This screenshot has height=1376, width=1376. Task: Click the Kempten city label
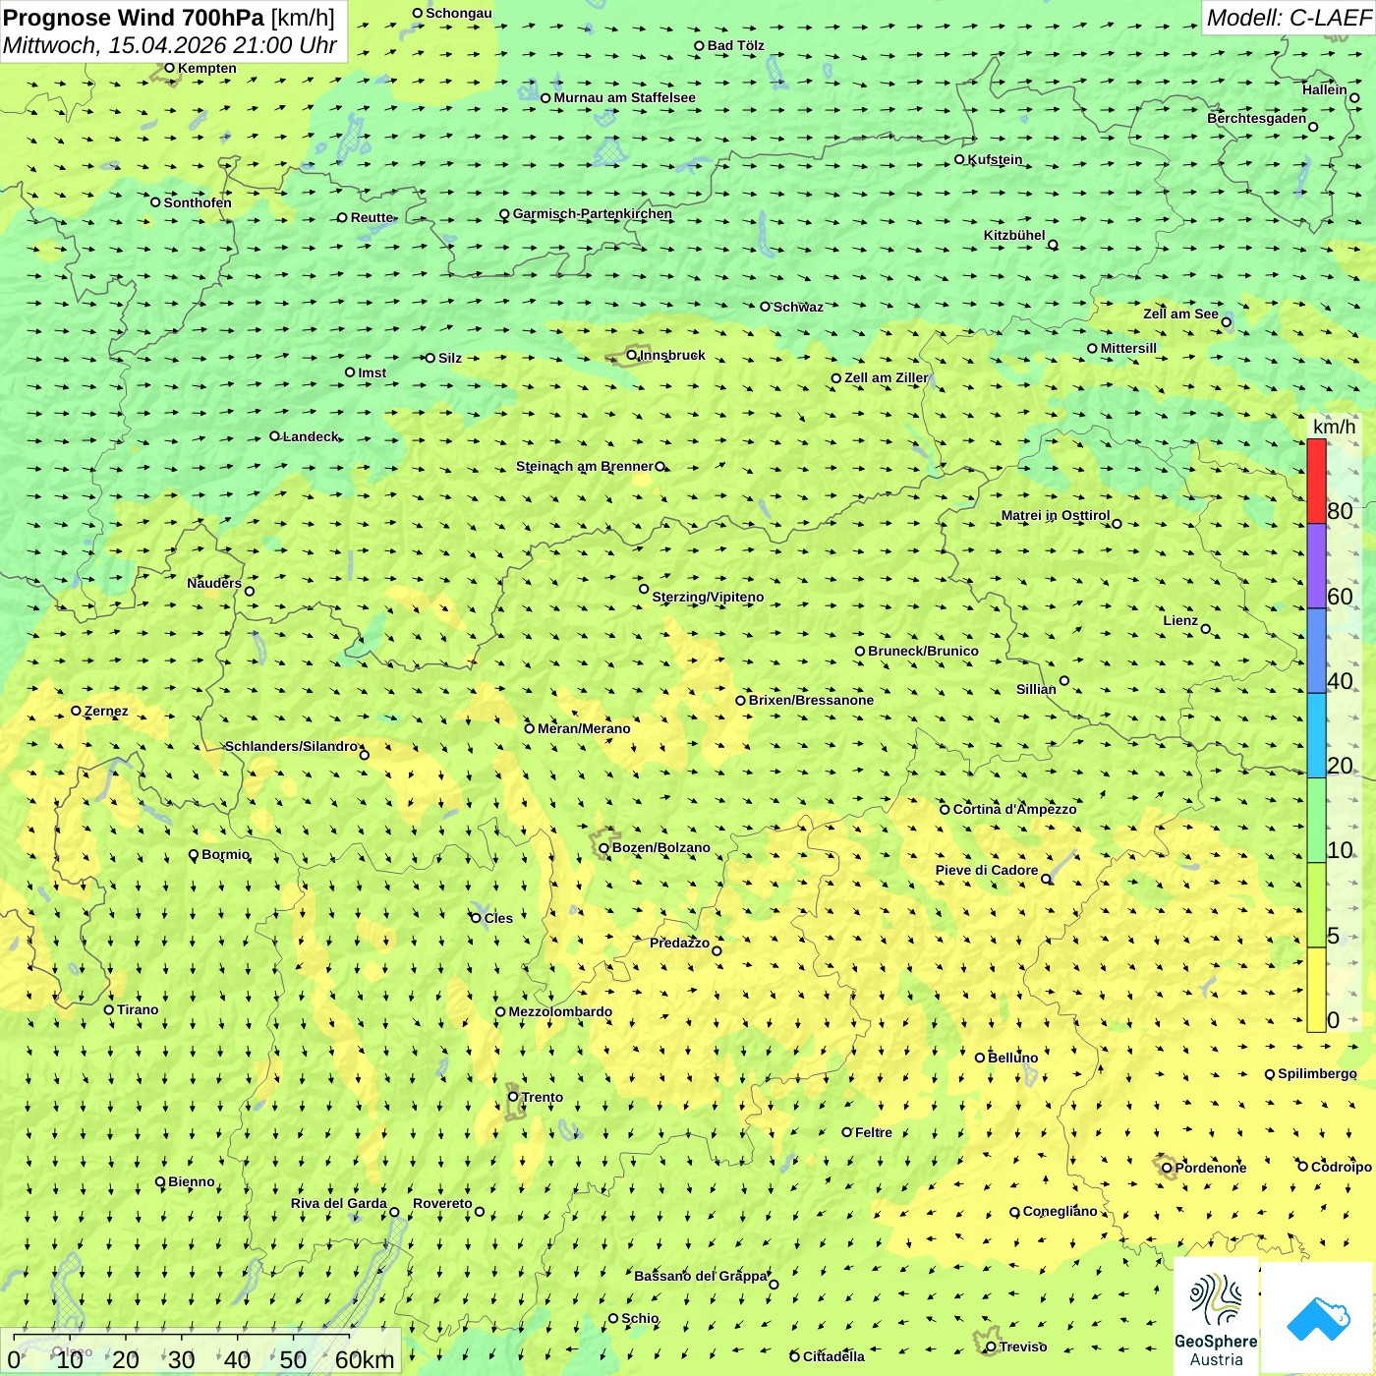coord(207,68)
